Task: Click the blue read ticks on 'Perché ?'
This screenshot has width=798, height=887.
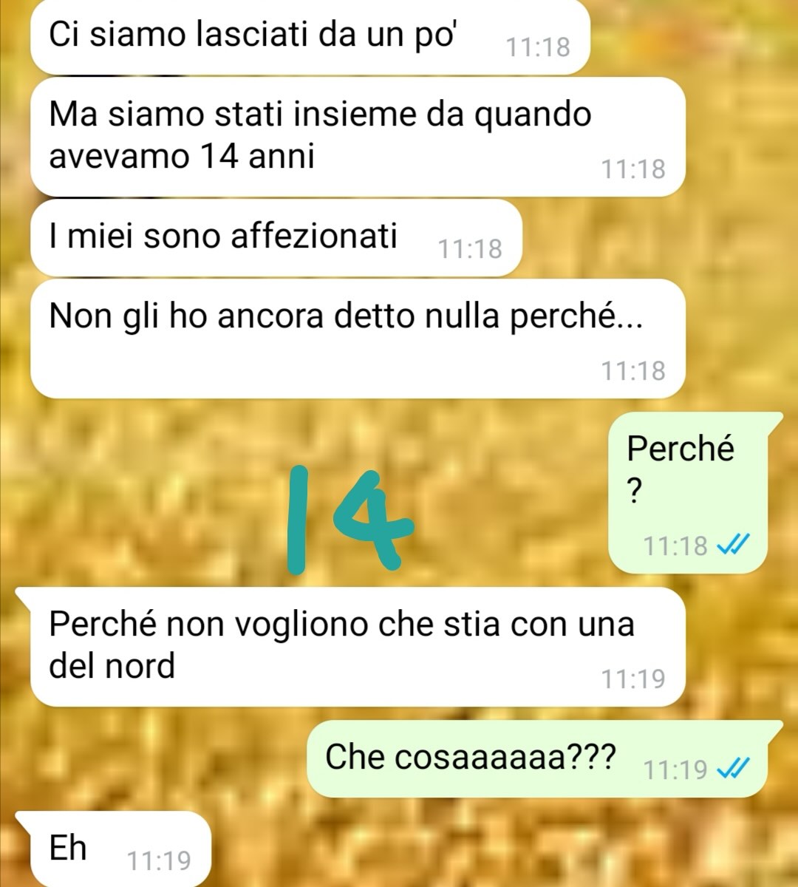Action: pos(734,546)
